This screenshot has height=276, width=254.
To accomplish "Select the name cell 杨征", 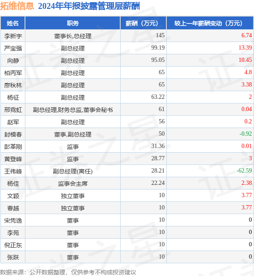I will pyautogui.click(x=13, y=98).
